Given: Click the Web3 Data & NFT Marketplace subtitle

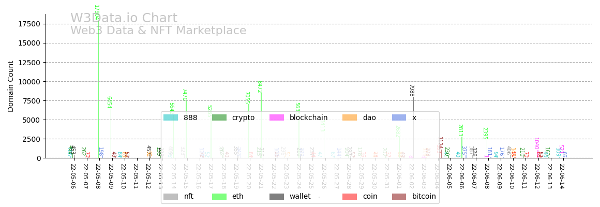Looking at the screenshot, I should pos(158,31).
